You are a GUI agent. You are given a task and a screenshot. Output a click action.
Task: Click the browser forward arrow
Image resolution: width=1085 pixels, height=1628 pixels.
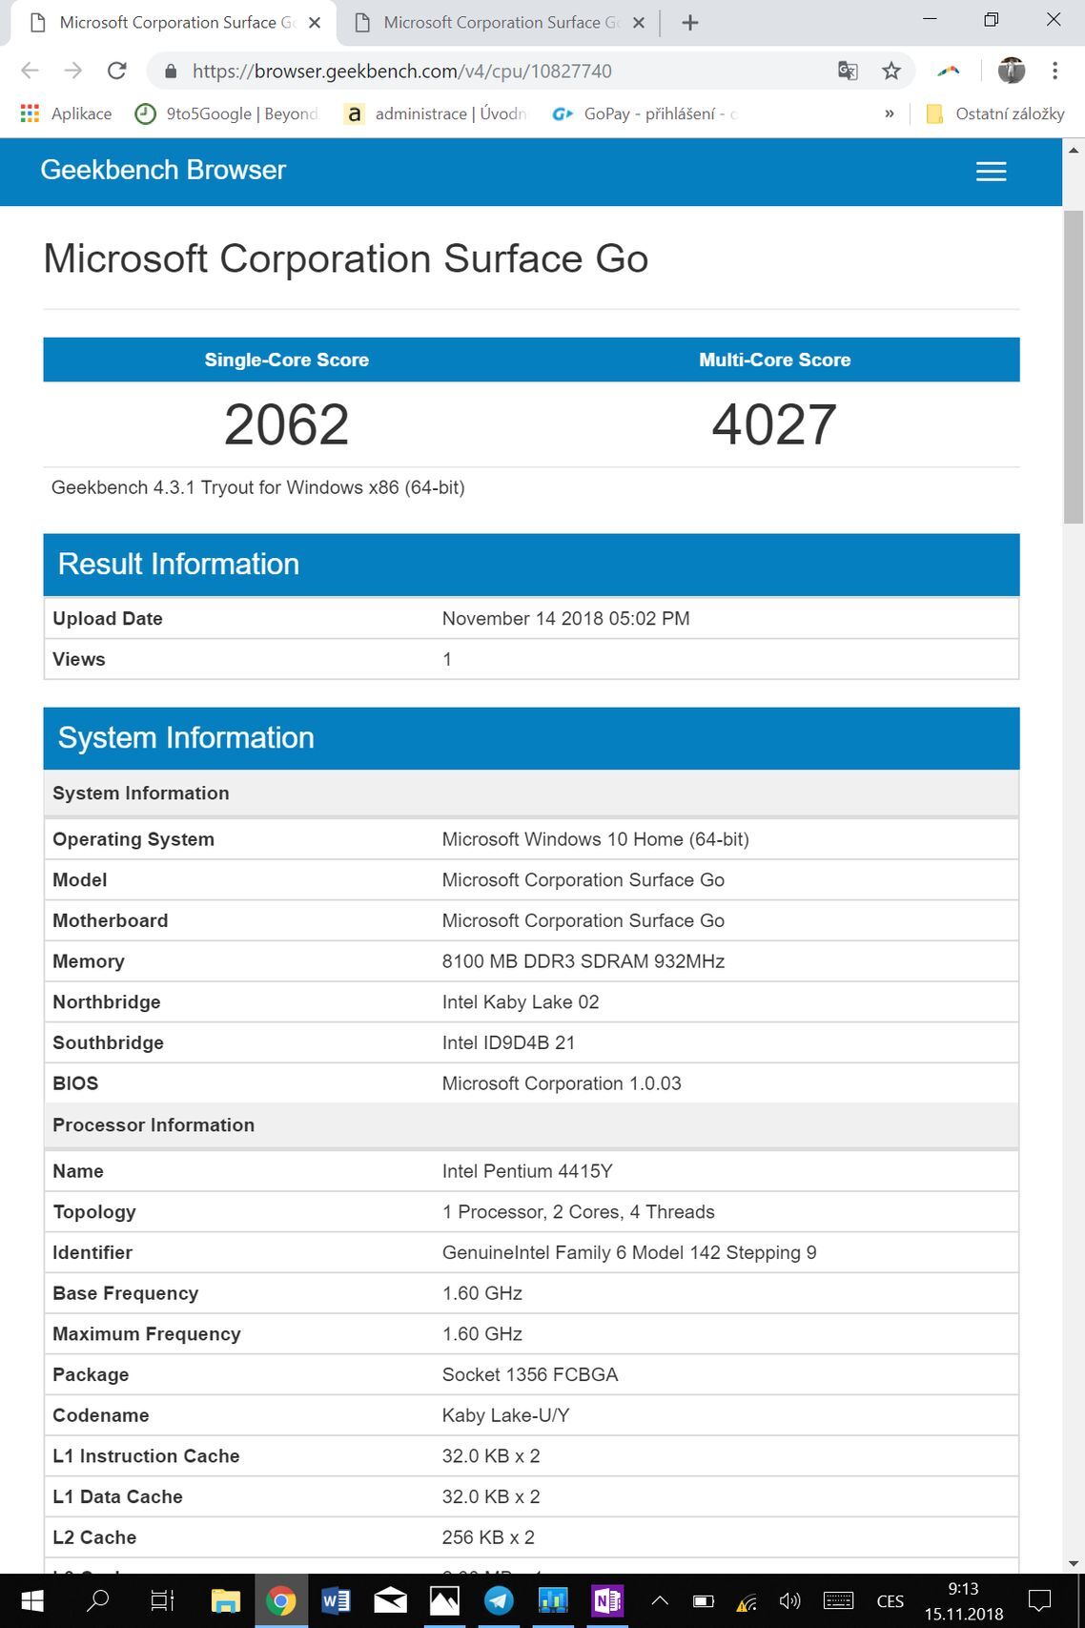pos(72,71)
